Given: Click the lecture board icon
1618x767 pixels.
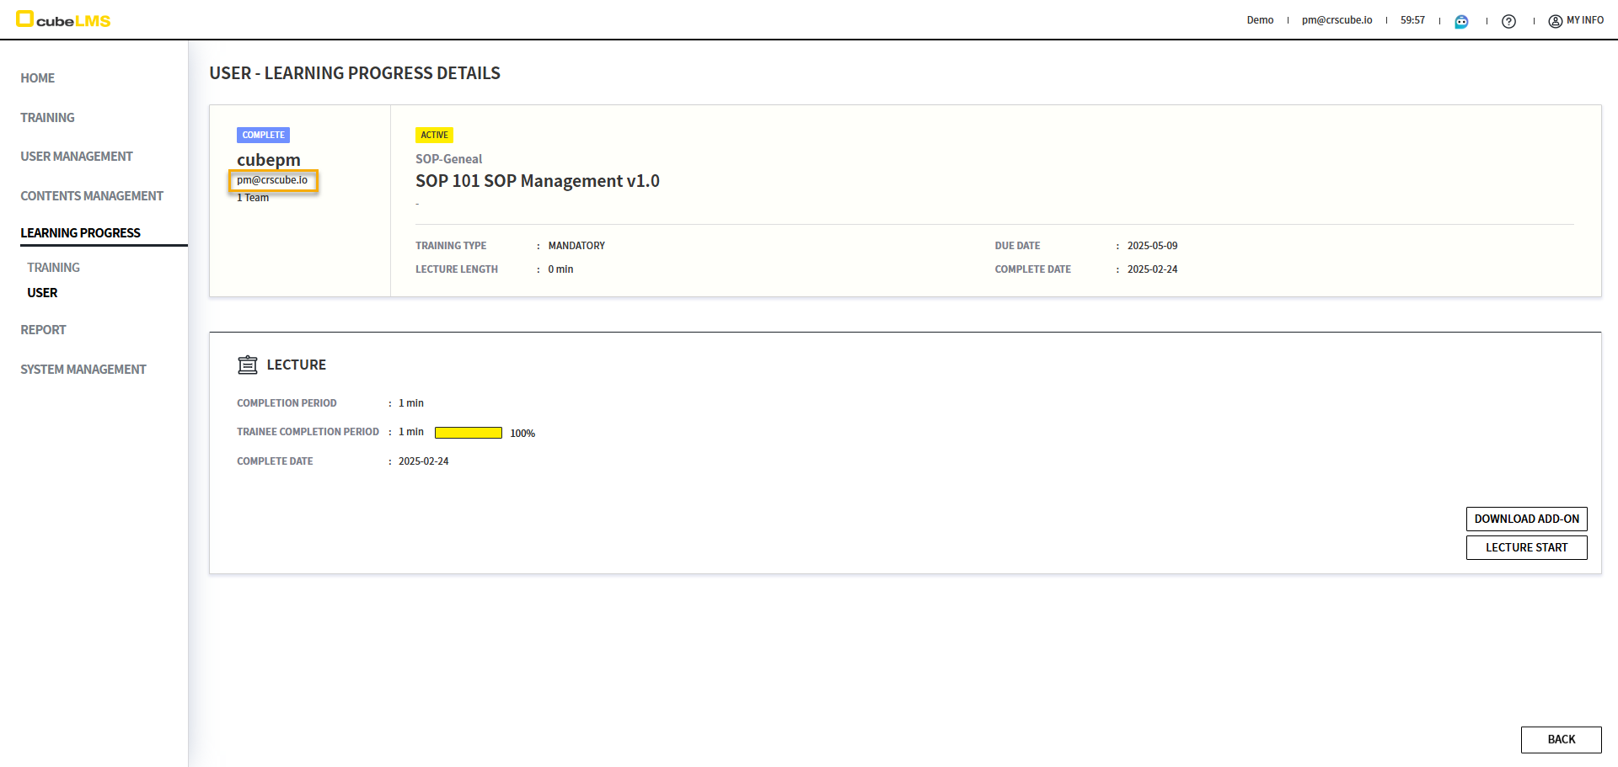Looking at the screenshot, I should (248, 365).
